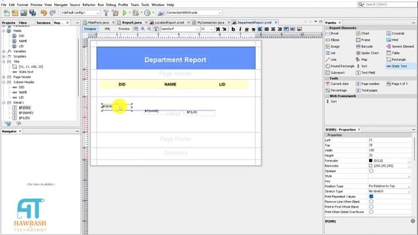Click the Build Project hammer icon
The height and width of the screenshot is (235, 418).
[x=106, y=12]
